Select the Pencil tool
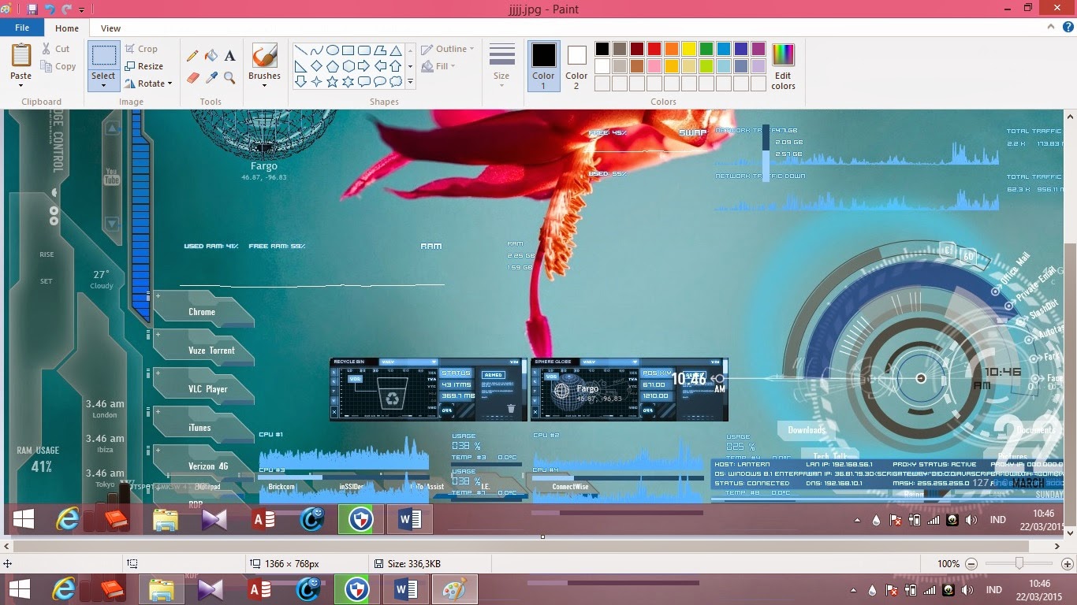The height and width of the screenshot is (605, 1077). click(192, 55)
